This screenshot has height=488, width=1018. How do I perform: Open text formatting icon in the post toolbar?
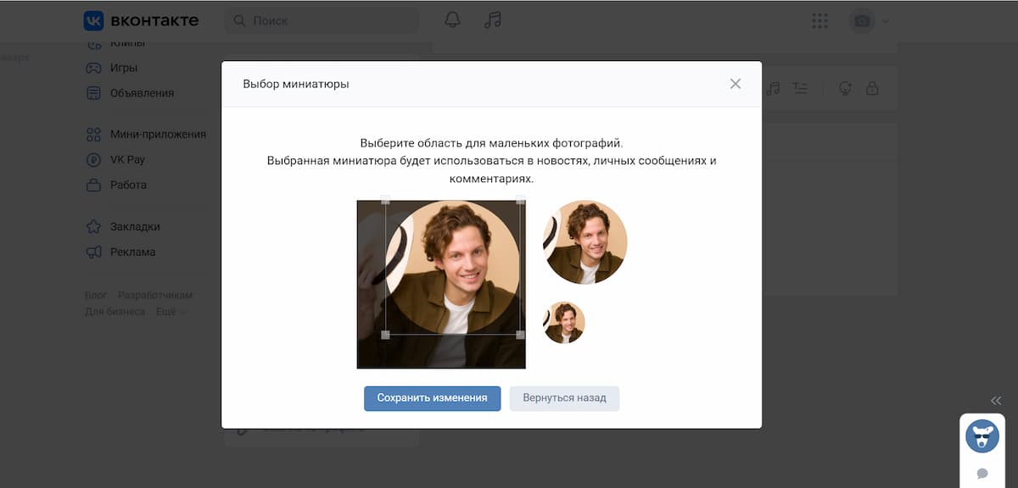point(801,88)
